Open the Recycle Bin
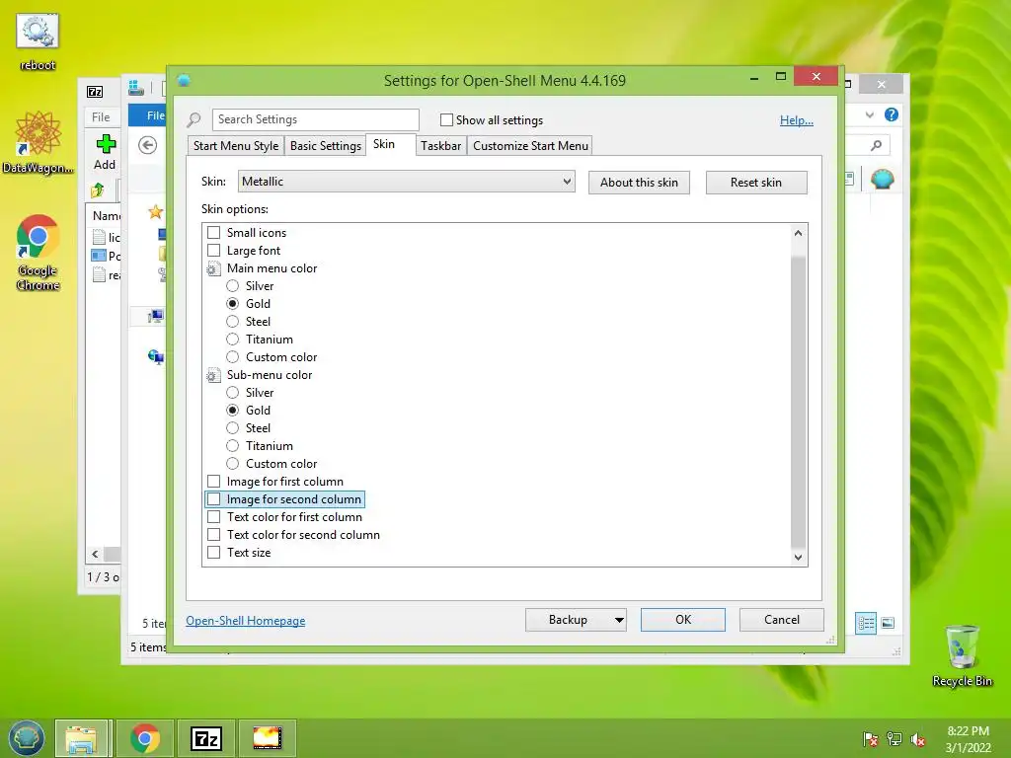 pos(962,655)
